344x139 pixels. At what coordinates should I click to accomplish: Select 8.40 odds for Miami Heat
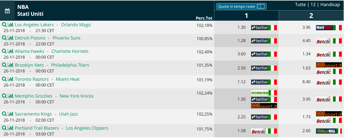click(306, 82)
